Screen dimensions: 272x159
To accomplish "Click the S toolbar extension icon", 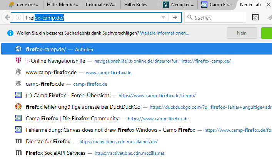I will pyautogui.click(x=255, y=17).
